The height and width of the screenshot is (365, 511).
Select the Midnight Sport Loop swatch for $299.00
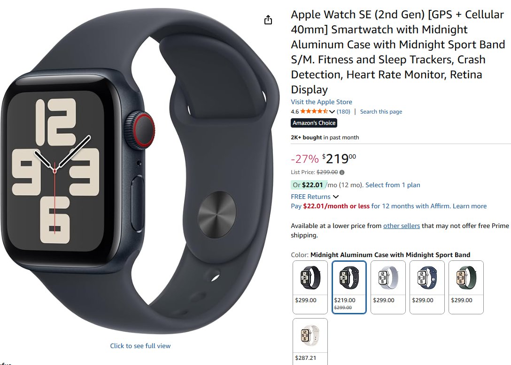click(x=310, y=287)
